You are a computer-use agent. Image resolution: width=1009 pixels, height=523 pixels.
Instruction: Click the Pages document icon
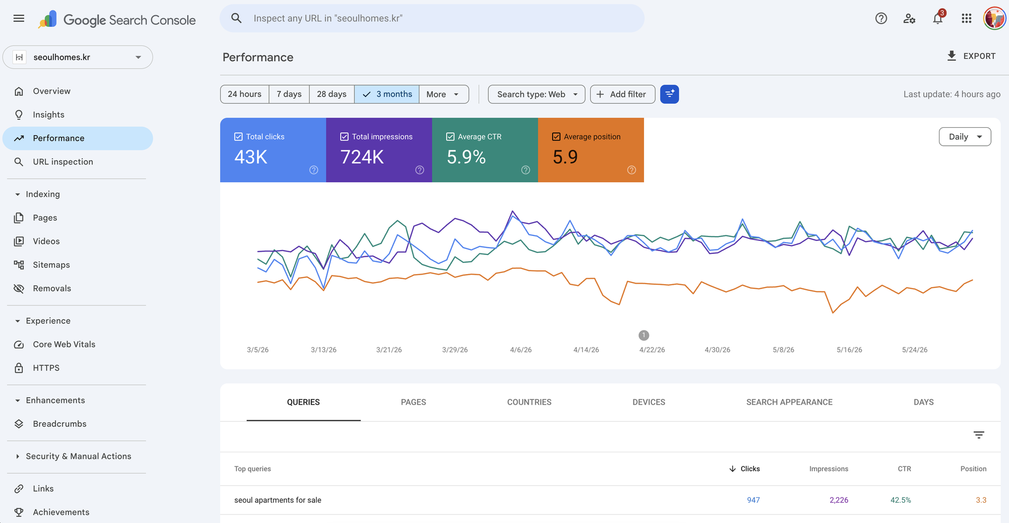[19, 218]
